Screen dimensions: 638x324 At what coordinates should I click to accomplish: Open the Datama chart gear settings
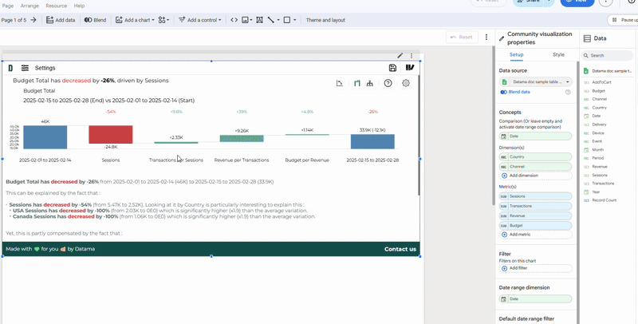[406, 83]
